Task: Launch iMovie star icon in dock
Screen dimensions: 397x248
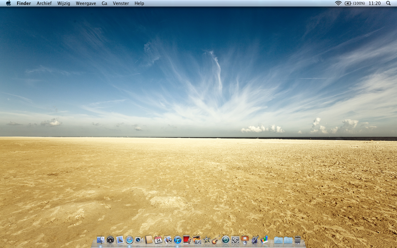Action: click(x=206, y=240)
